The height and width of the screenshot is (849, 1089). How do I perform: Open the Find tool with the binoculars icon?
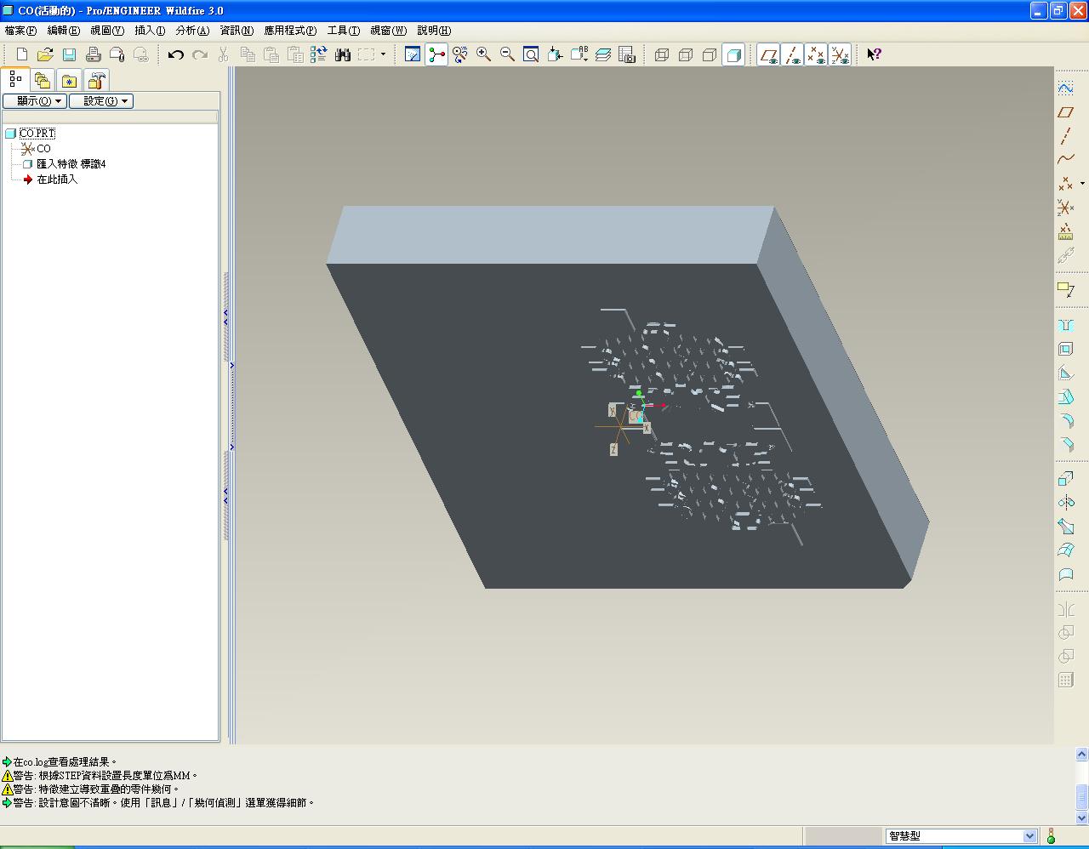343,54
